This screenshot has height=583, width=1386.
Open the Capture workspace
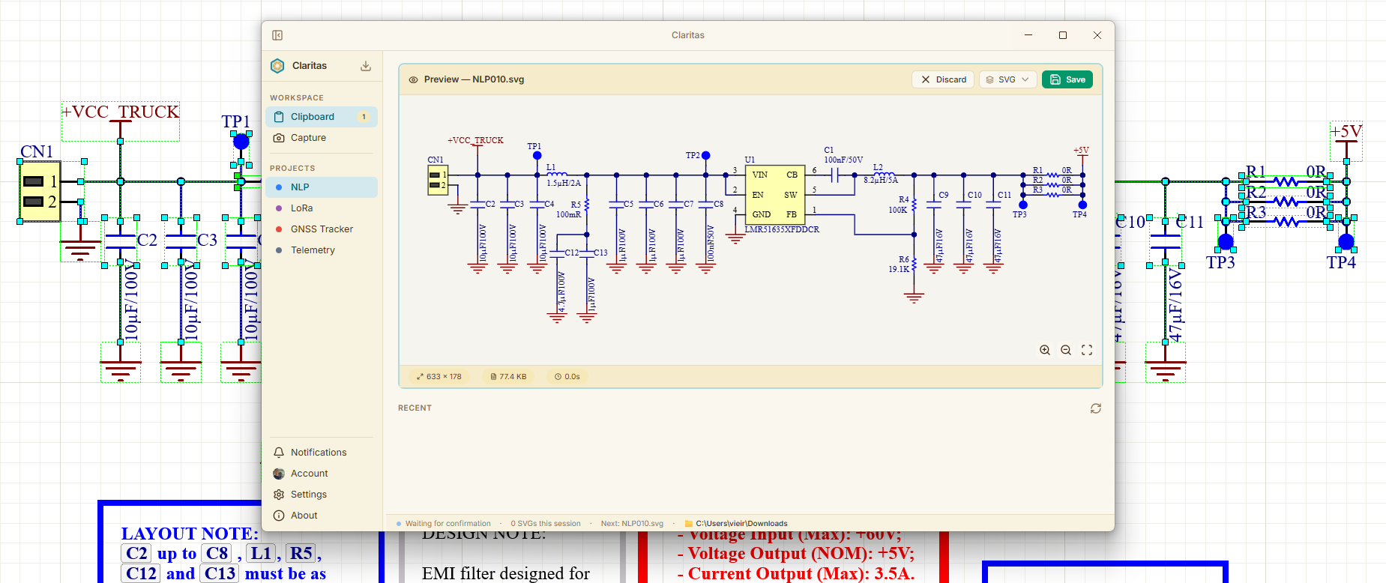coord(322,138)
